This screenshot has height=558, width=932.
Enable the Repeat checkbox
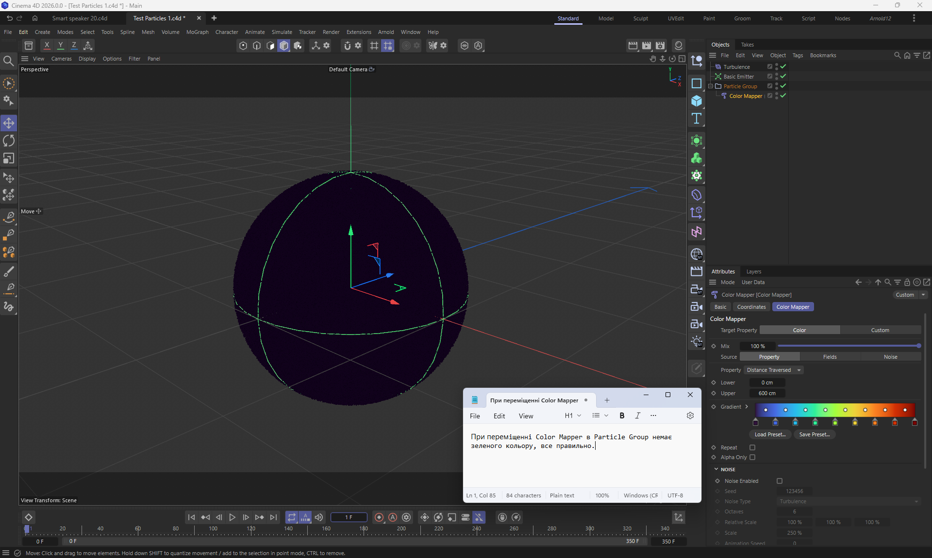pos(752,447)
